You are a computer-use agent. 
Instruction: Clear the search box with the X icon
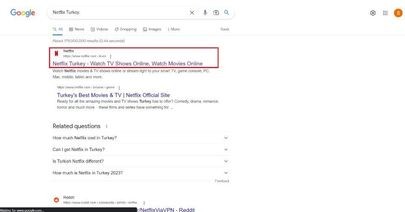click(x=192, y=13)
